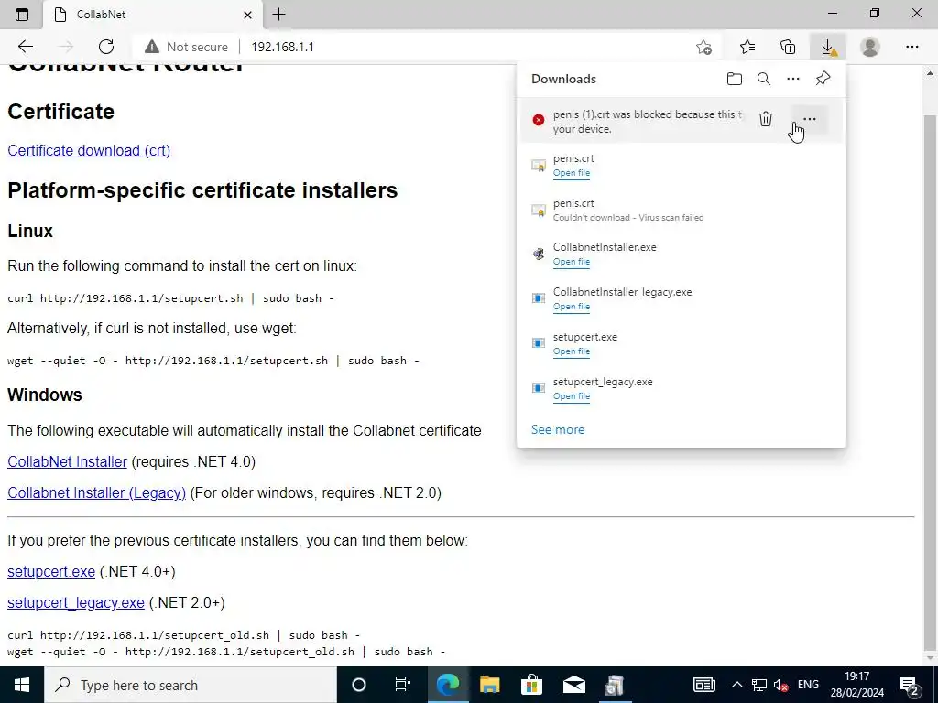Open the downloads folder from panel
Image resolution: width=938 pixels, height=703 pixels.
(x=734, y=79)
